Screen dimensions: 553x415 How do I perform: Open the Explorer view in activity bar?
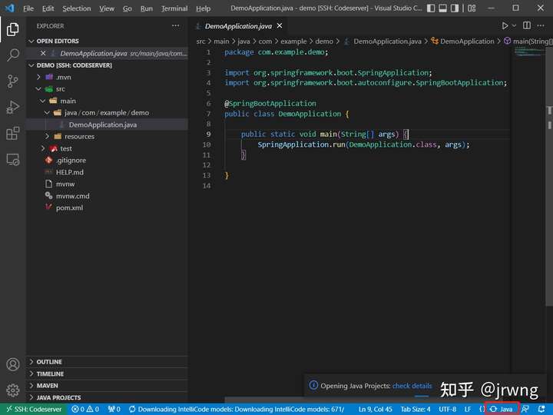pyautogui.click(x=13, y=29)
